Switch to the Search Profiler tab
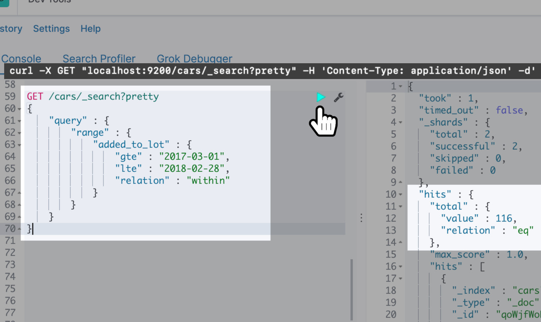 click(99, 59)
